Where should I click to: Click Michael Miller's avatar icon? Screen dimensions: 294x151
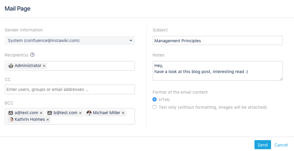click(x=89, y=113)
